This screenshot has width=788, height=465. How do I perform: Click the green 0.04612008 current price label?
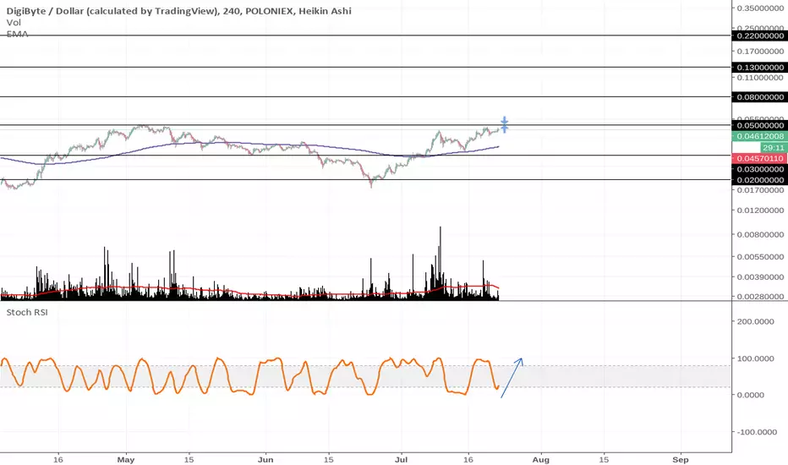pos(760,136)
